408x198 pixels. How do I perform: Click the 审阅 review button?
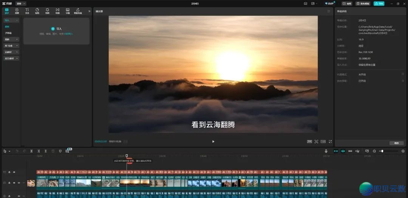point(348,4)
